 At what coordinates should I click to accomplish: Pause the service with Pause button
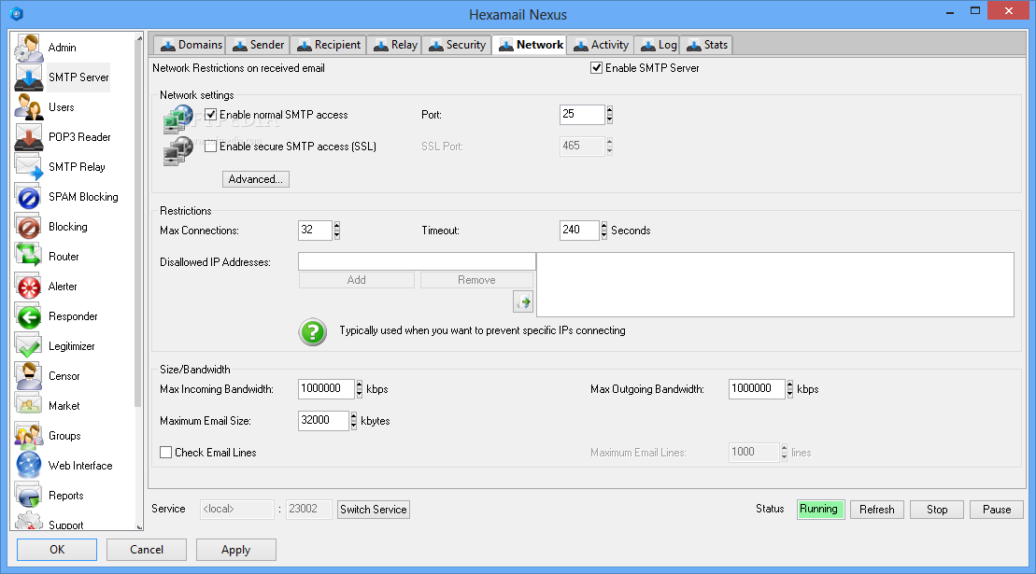(x=997, y=510)
